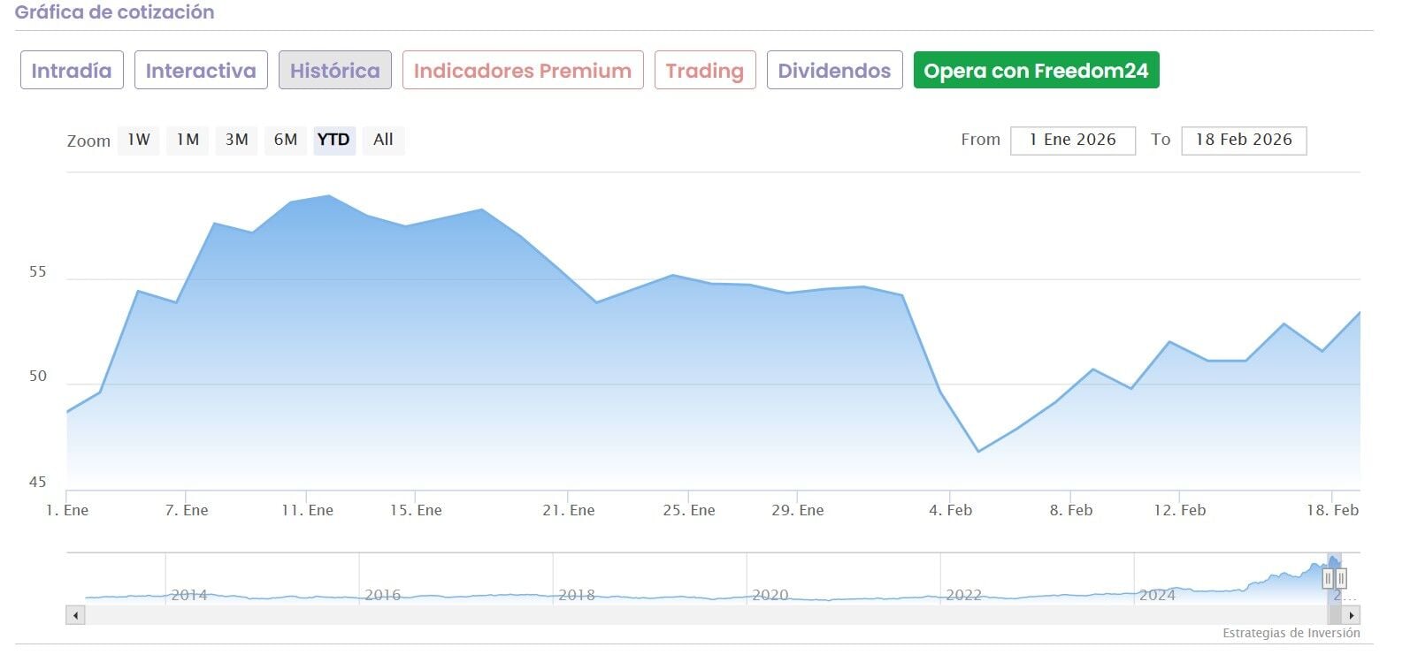
Task: Click the To date field
Action: click(x=1243, y=141)
